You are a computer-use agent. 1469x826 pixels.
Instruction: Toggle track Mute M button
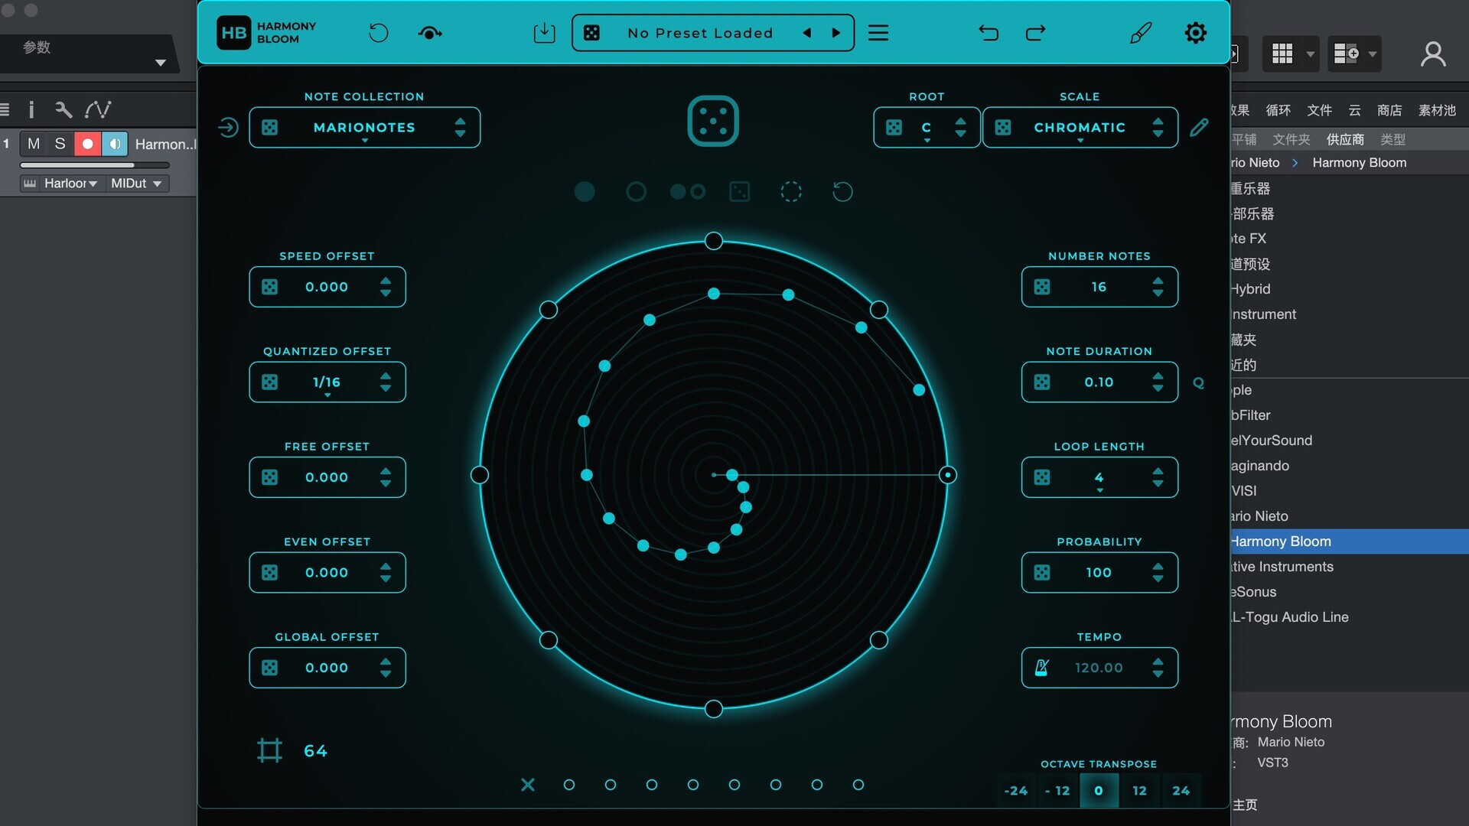click(x=34, y=144)
